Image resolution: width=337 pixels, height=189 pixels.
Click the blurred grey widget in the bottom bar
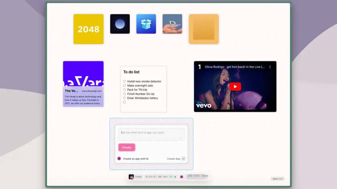pos(197,177)
